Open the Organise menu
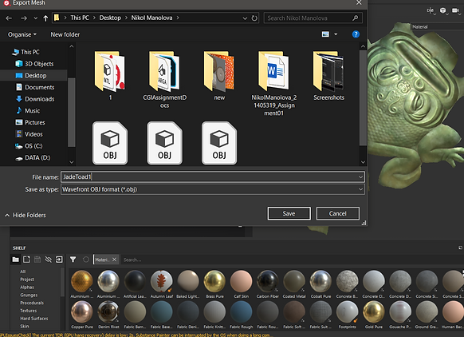Viewport: 464px width, 337px height. tap(22, 34)
